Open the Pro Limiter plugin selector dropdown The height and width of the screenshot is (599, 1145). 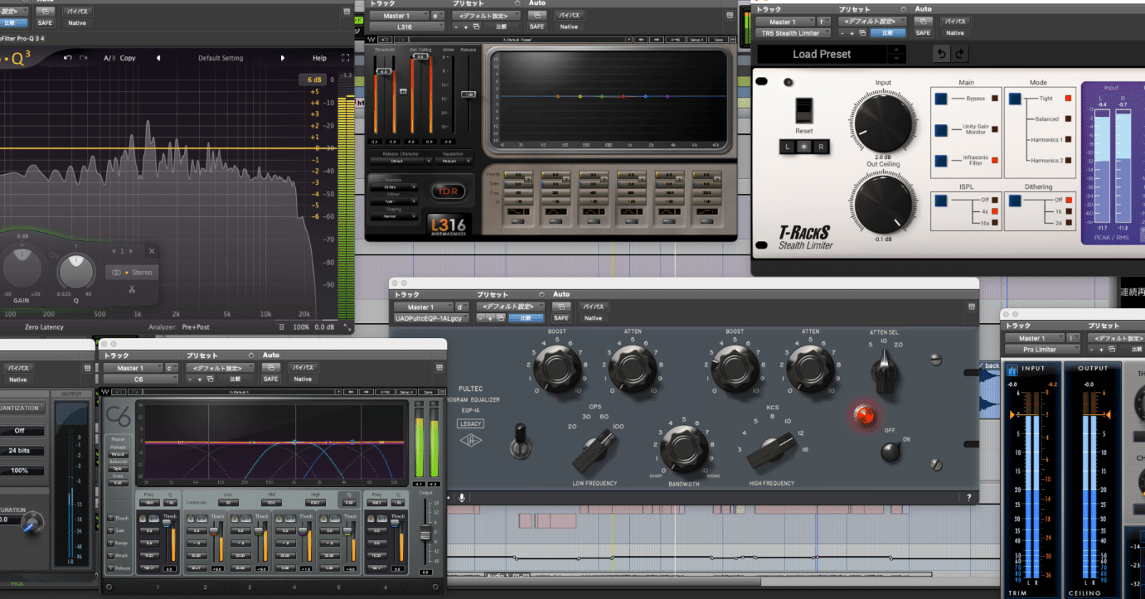point(1041,350)
